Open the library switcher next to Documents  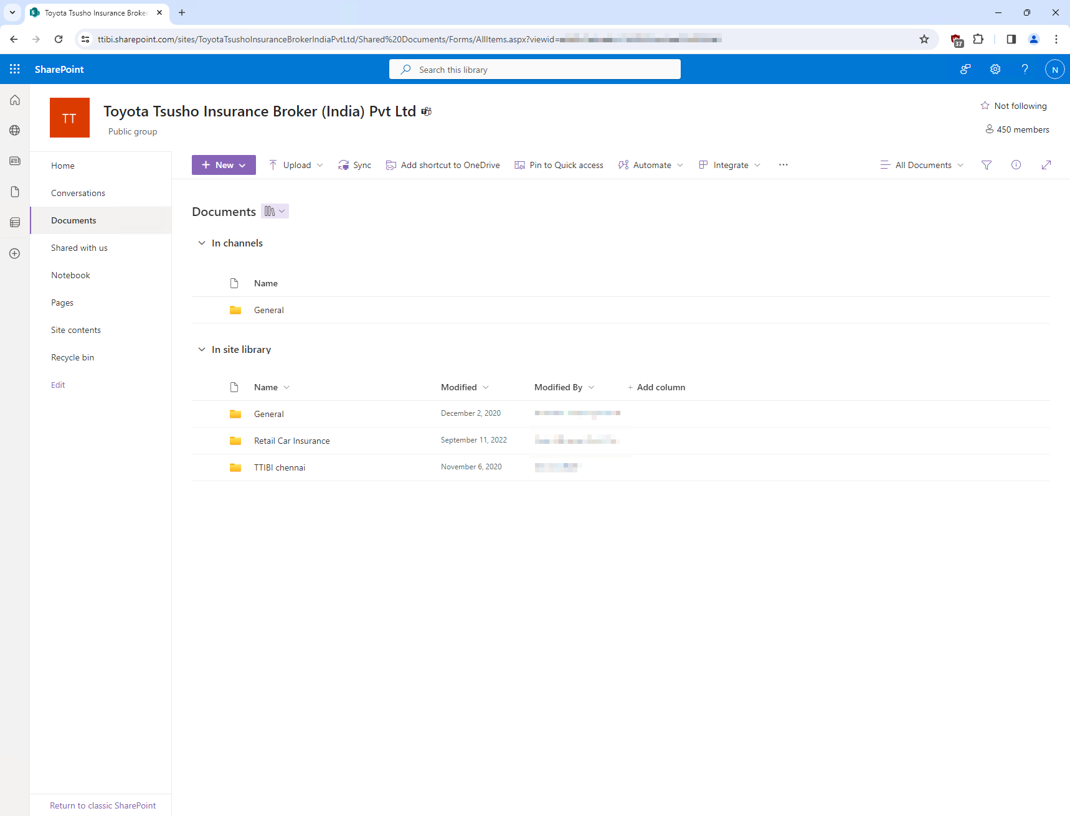click(275, 211)
